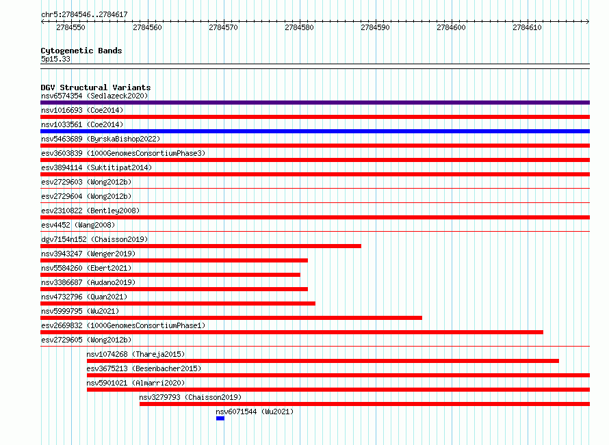Select the red bar under nsv4732796

coord(178,304)
